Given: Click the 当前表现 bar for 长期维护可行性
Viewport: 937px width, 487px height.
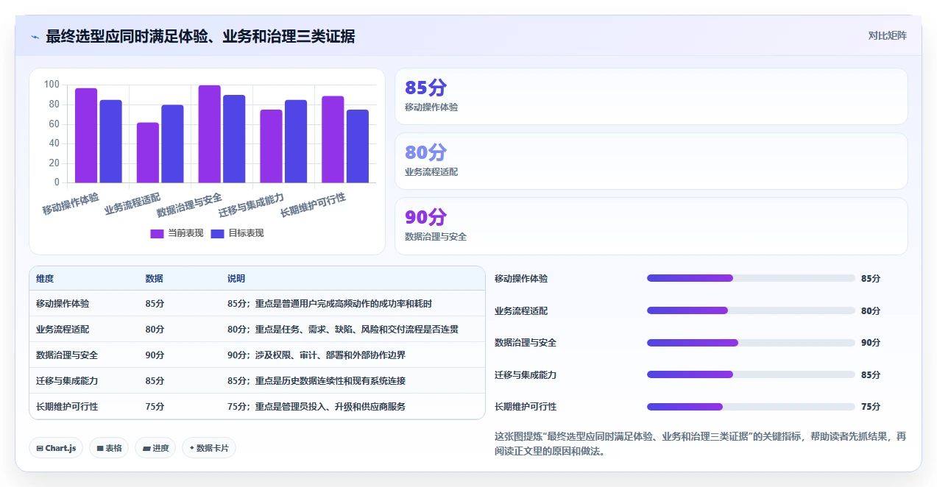Looking at the screenshot, I should point(333,139).
